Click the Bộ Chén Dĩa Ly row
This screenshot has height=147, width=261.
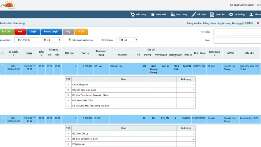click(x=130, y=133)
